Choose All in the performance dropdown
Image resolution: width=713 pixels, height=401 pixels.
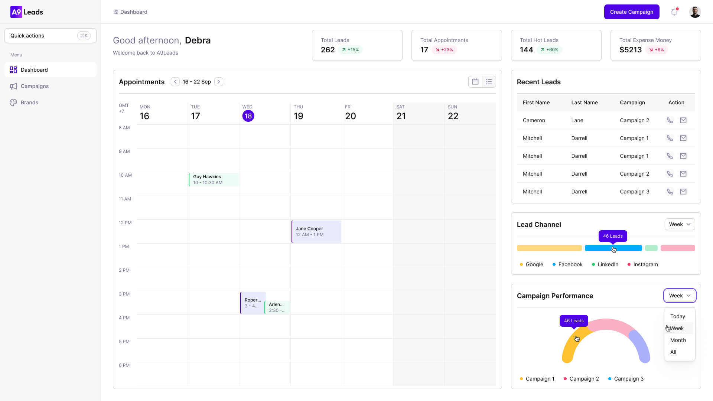[x=673, y=352]
